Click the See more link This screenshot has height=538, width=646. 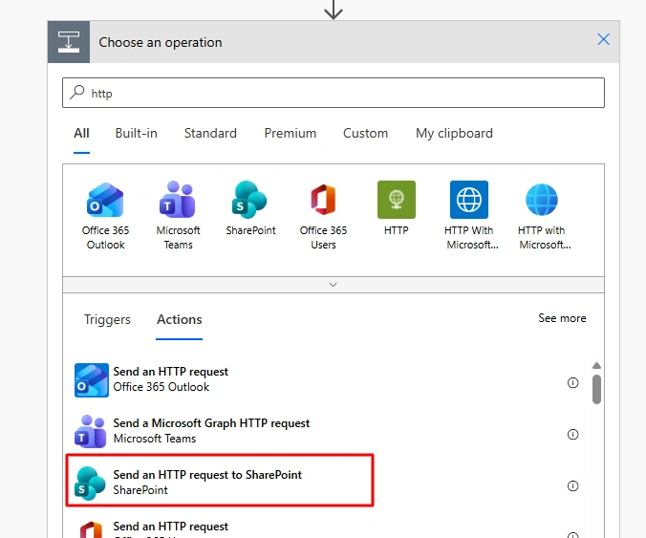click(562, 318)
